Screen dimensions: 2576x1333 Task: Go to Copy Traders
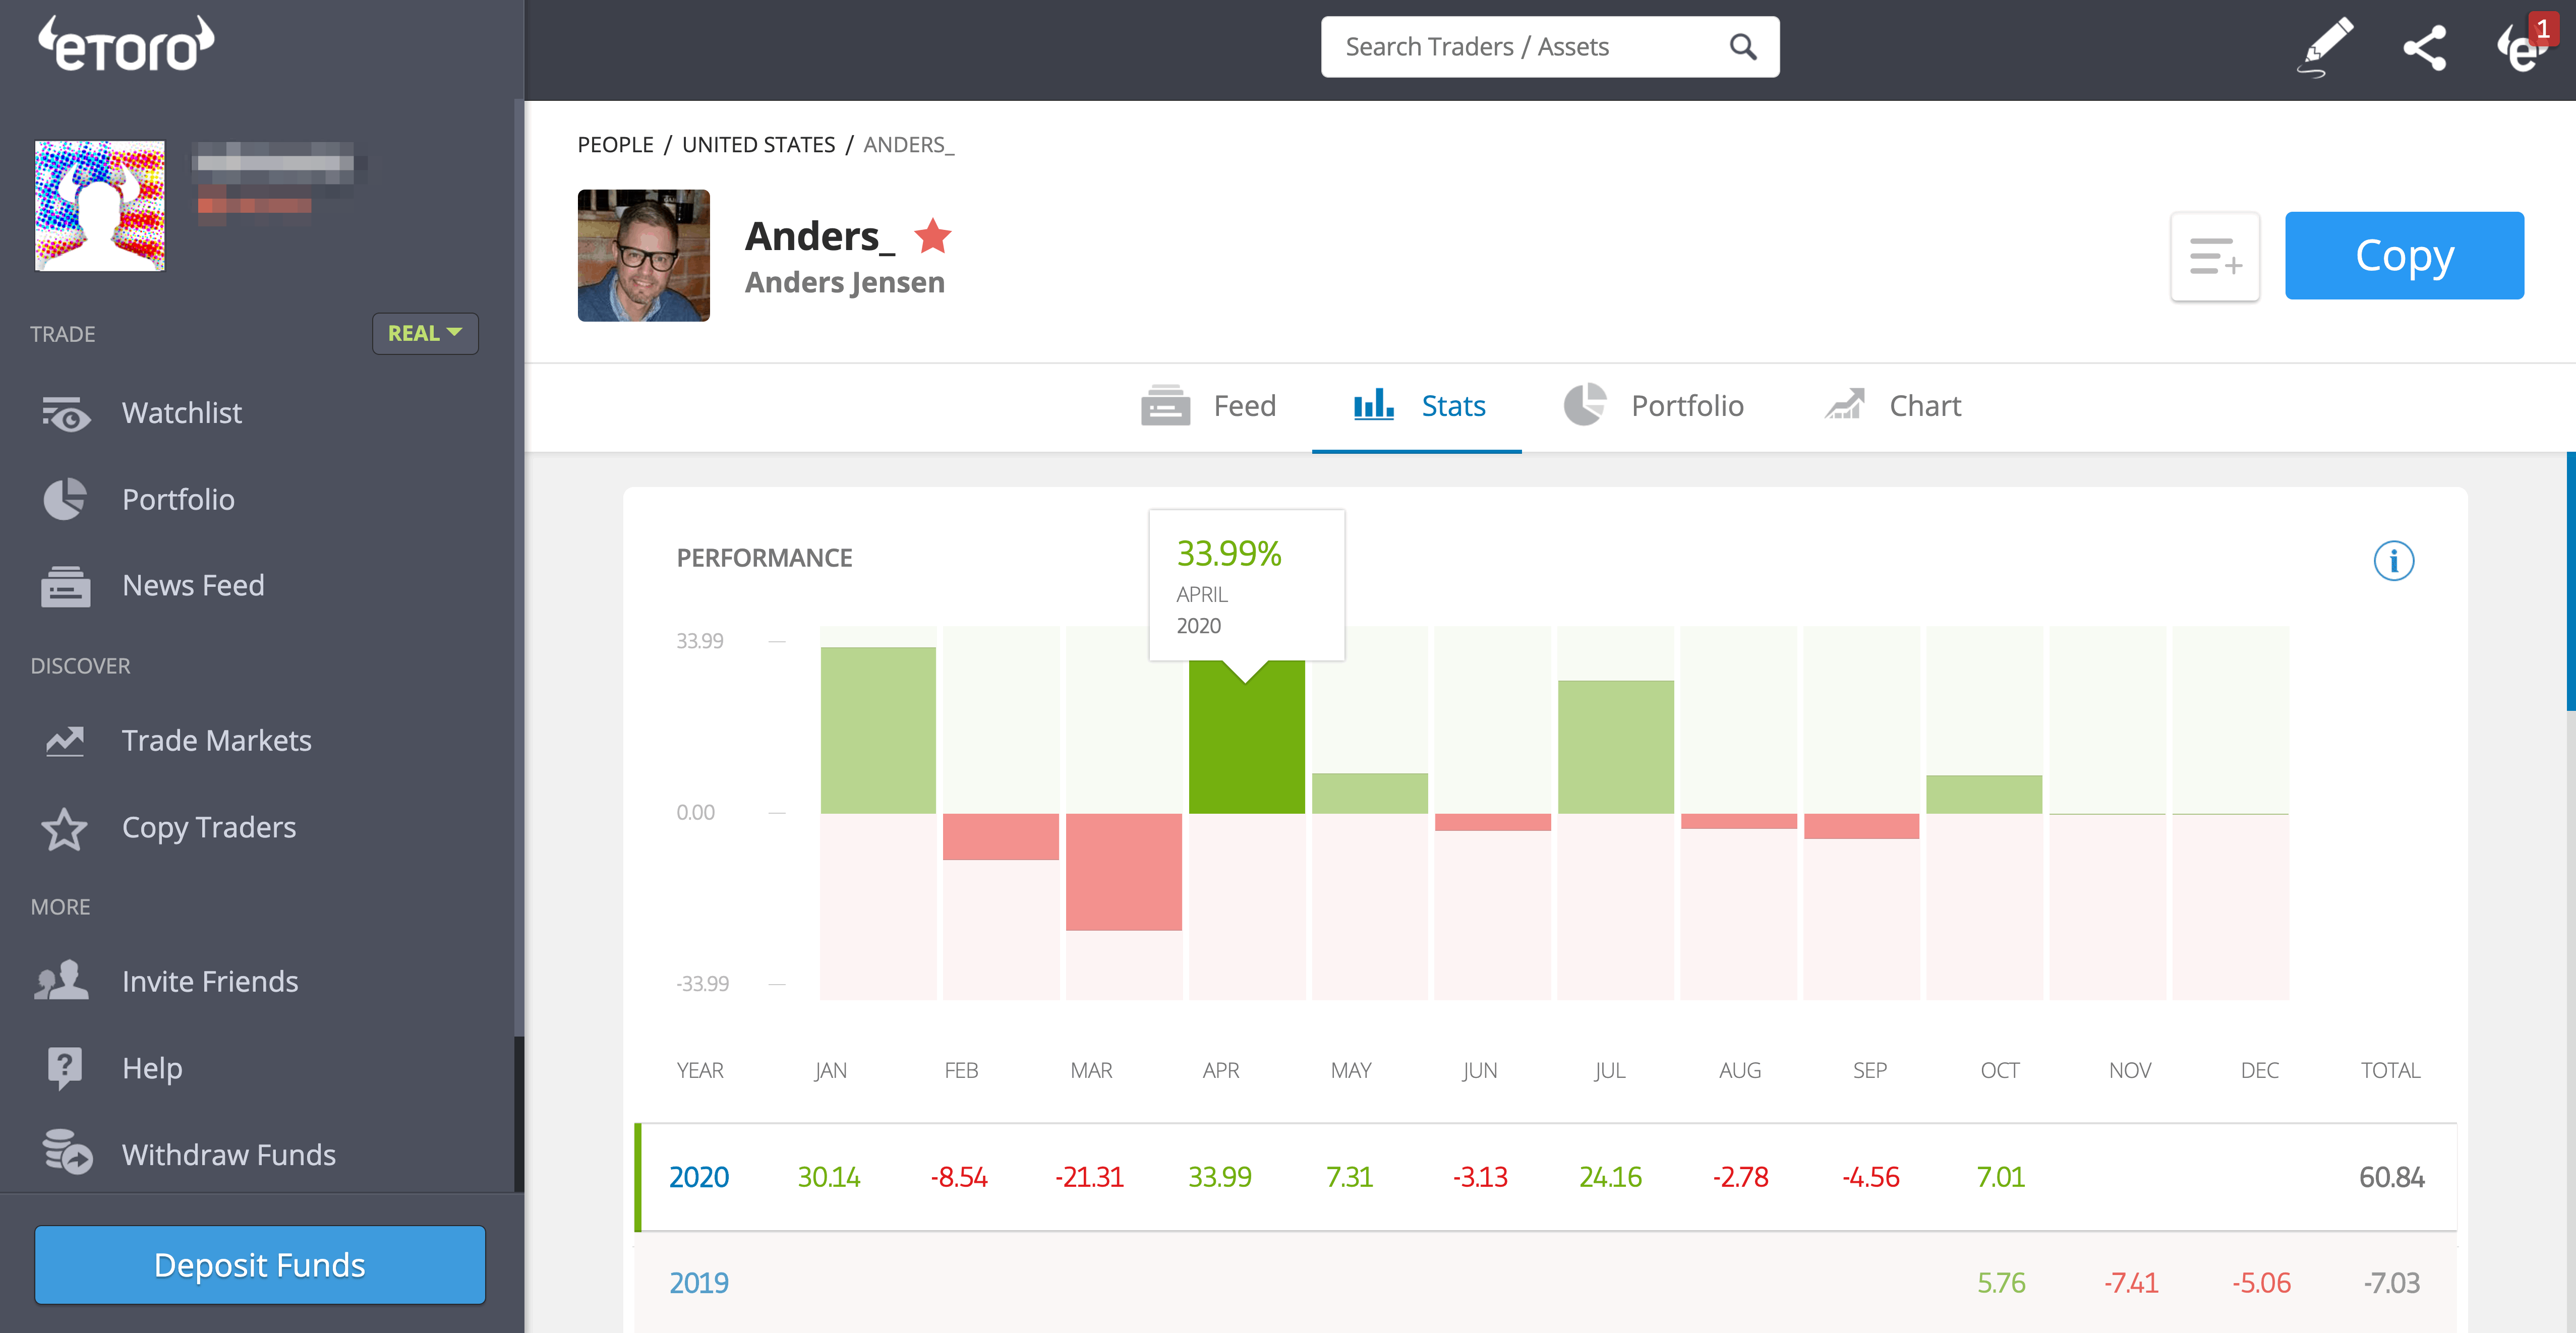pyautogui.click(x=208, y=828)
